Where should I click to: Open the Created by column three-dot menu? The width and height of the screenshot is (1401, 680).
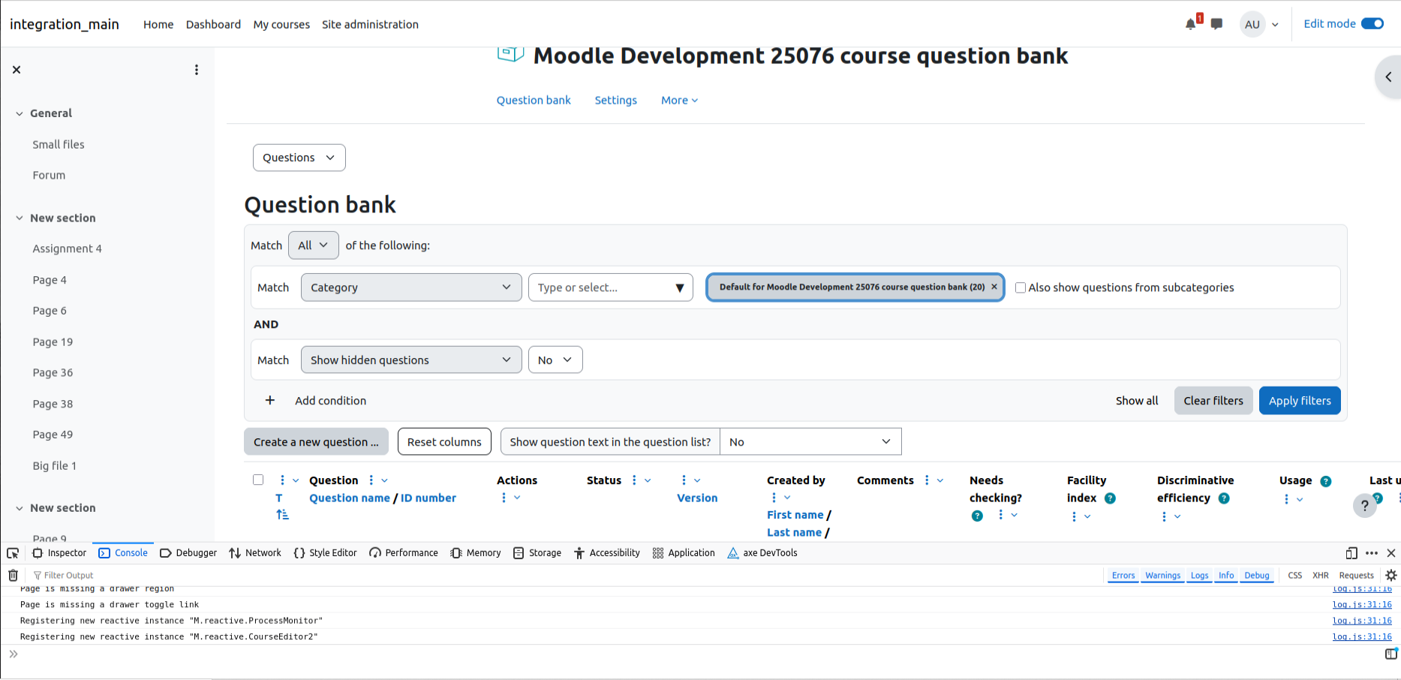pyautogui.click(x=774, y=498)
